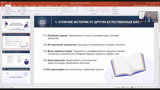
Task: Click the Copy (Копировать) command
Action: coord(8,10)
